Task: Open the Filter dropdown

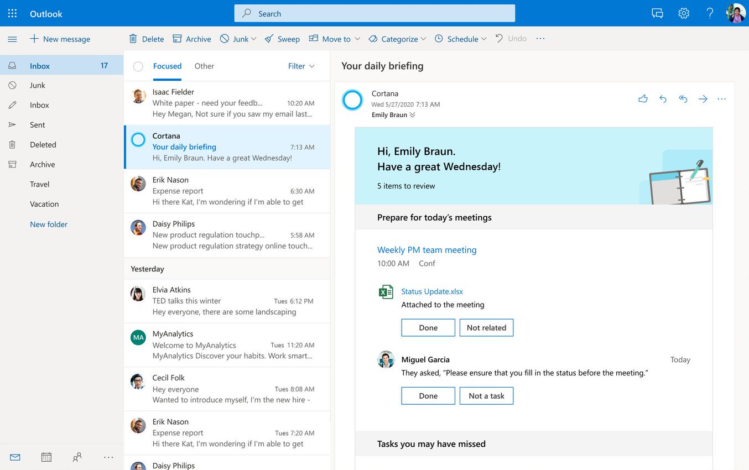Action: 300,66
